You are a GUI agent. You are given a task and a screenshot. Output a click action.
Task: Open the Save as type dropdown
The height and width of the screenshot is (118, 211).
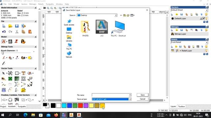[130, 99]
